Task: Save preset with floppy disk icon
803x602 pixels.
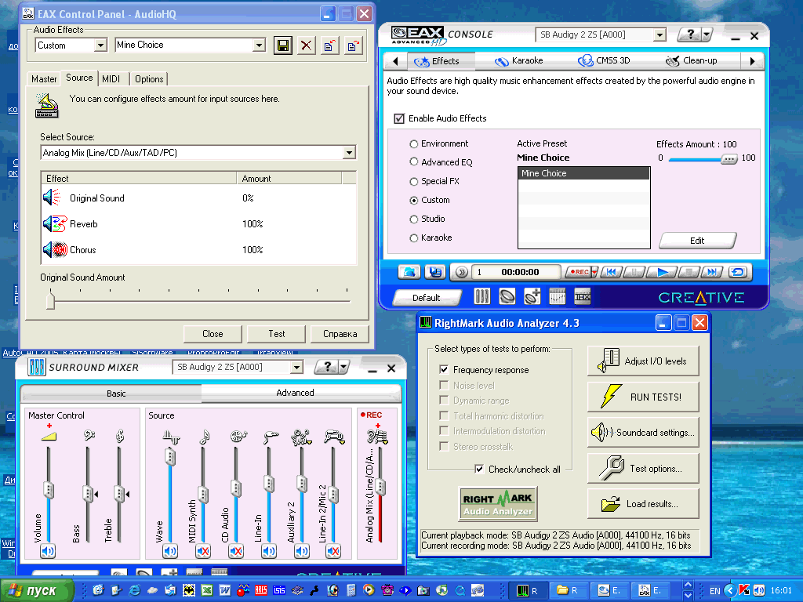Action: click(282, 45)
